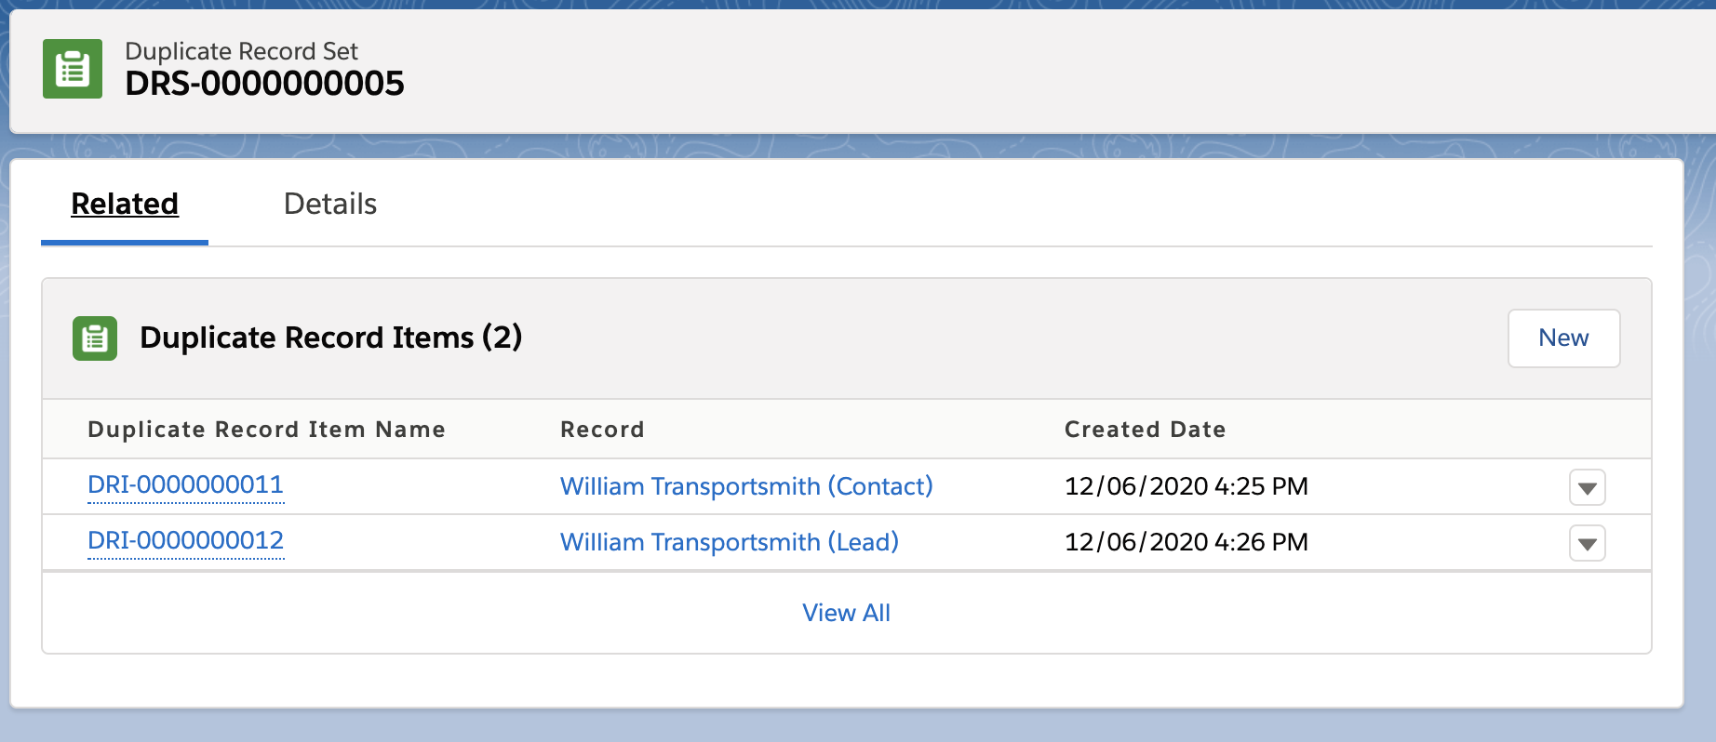Sort by the Record column header
Viewport: 1716px width, 742px height.
tap(602, 429)
